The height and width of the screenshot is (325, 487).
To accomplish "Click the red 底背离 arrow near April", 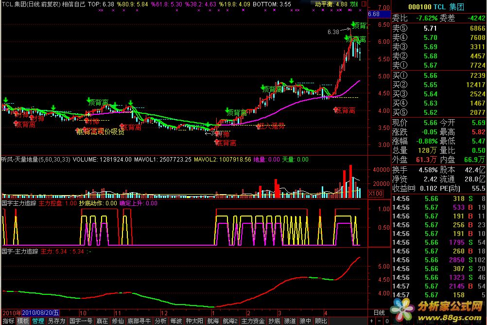I will point(335,110).
